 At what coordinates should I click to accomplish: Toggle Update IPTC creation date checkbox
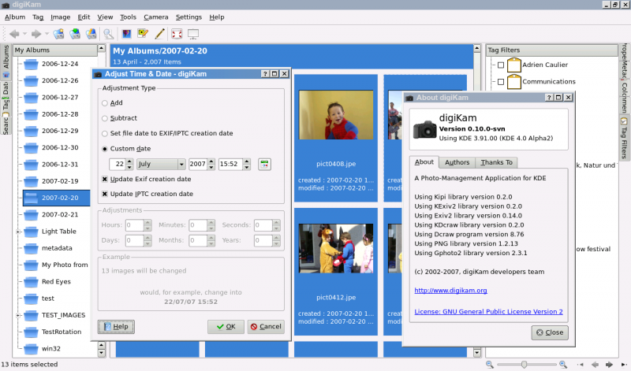(x=105, y=194)
